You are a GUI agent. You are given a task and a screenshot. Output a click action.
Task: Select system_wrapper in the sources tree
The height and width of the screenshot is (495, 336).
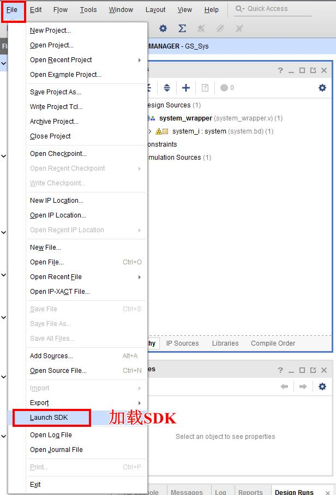point(185,118)
